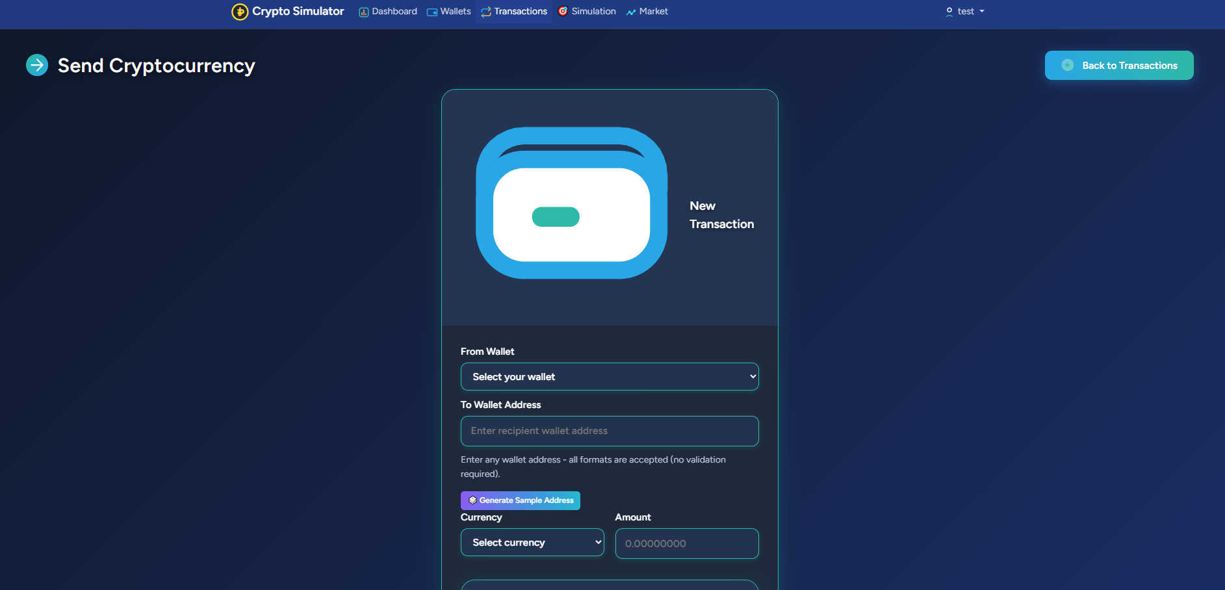This screenshot has width=1225, height=590.
Task: Open the Dashboard nav item
Action: (388, 12)
